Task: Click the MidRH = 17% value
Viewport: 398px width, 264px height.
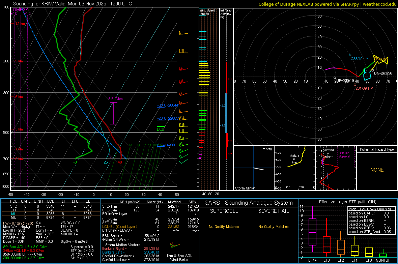Action: tap(14, 234)
